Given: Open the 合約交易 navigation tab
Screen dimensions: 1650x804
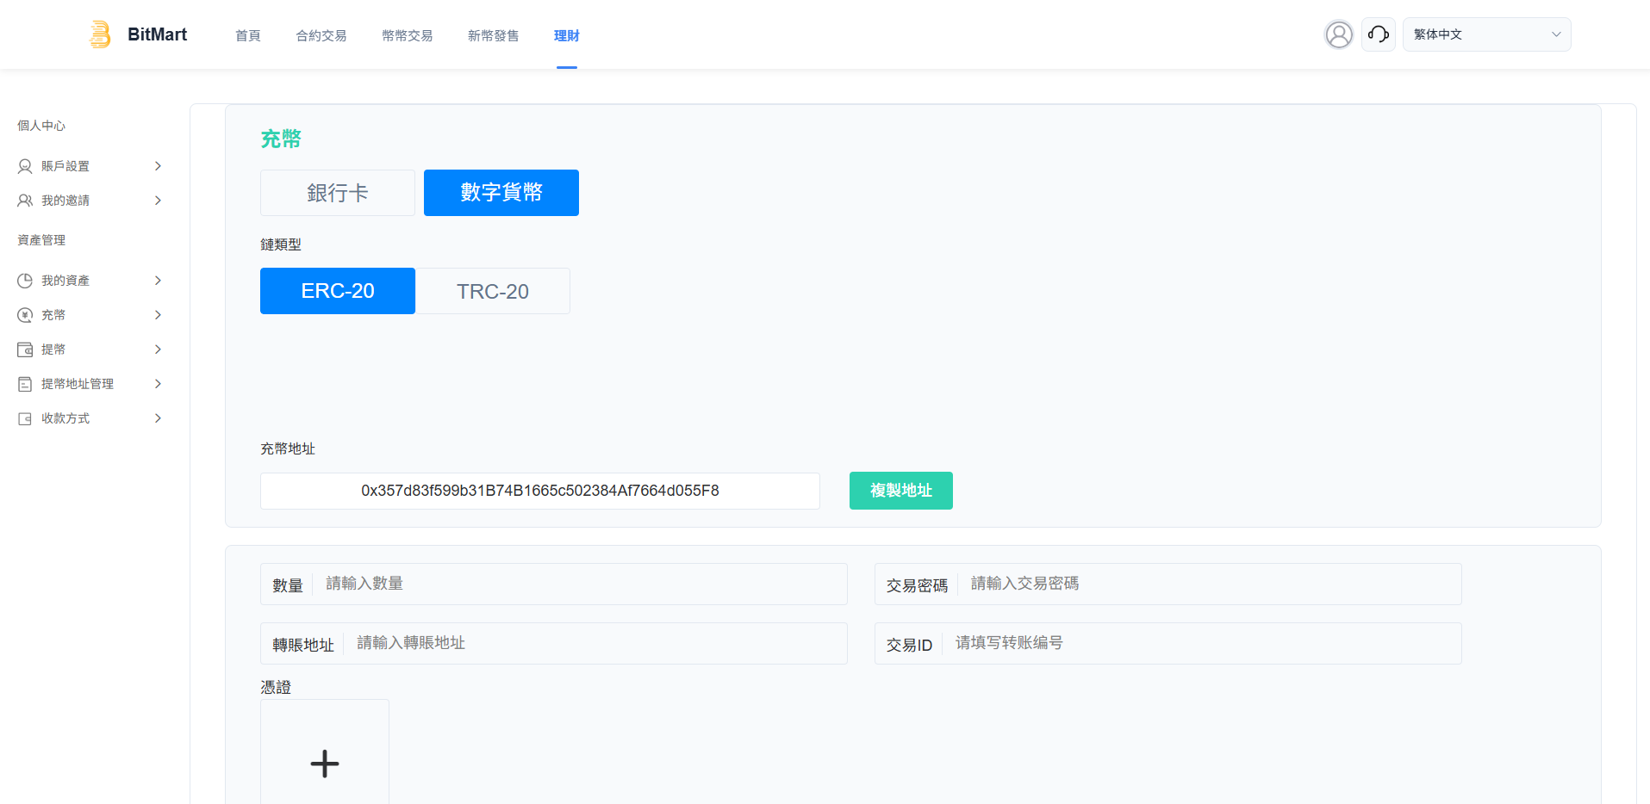Looking at the screenshot, I should point(321,35).
